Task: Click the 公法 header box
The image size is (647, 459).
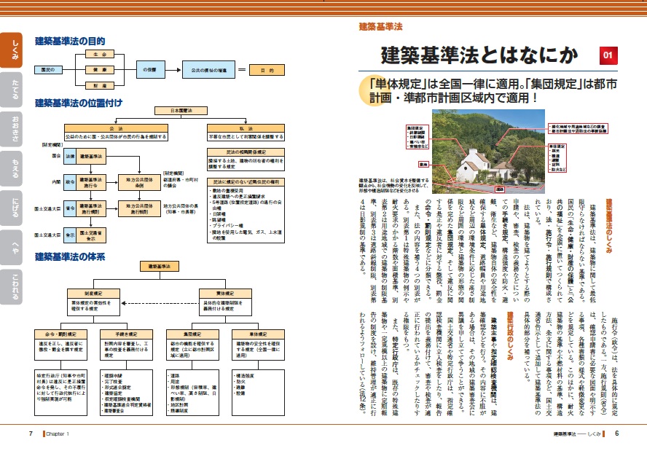Action: [x=117, y=128]
